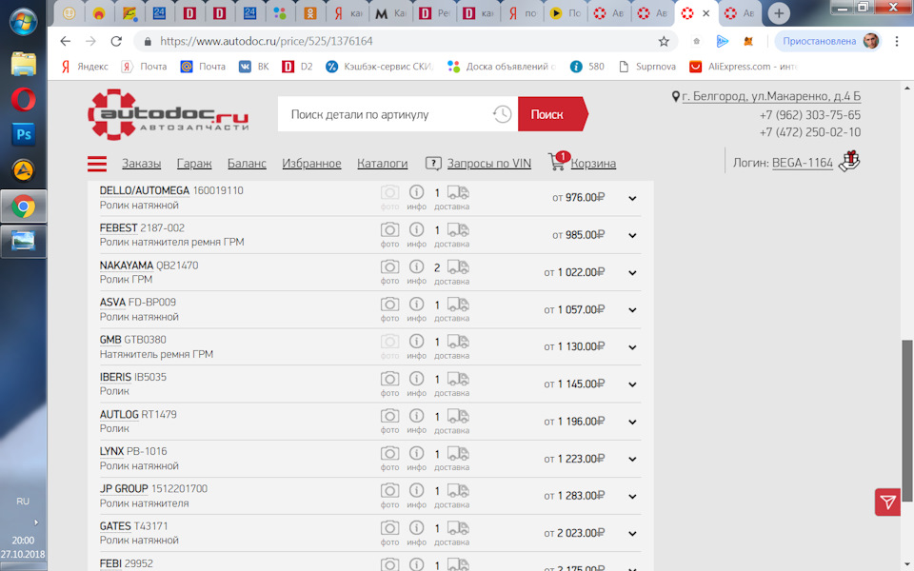Click the page vertical scrollbar thumb
The width and height of the screenshot is (914, 571).
click(907, 421)
